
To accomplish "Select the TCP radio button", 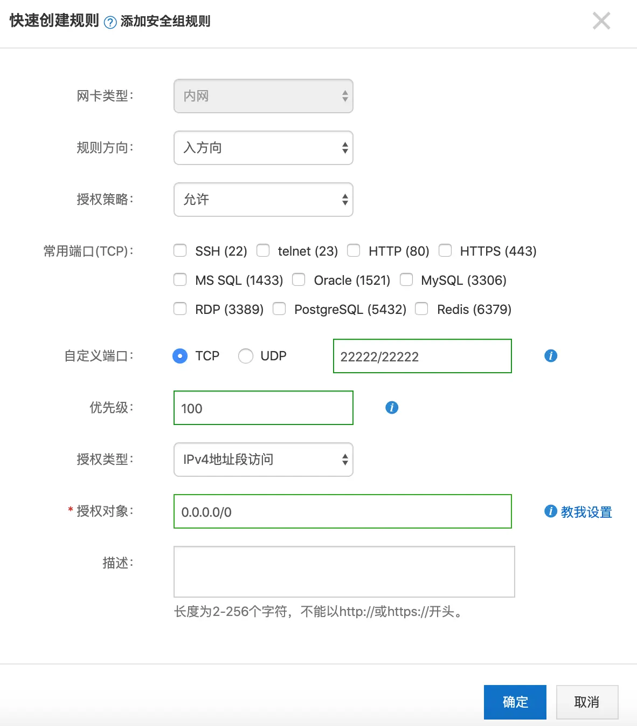I will (x=180, y=356).
